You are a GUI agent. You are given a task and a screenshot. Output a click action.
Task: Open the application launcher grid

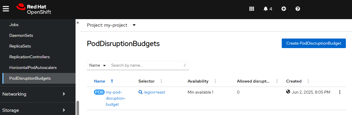252,9
